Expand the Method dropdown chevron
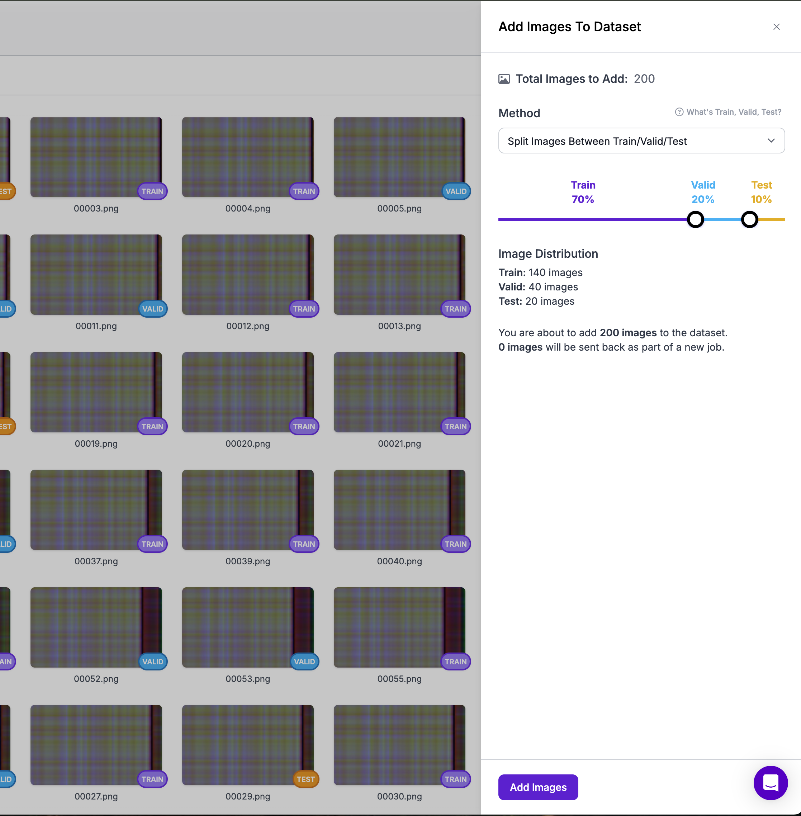Viewport: 801px width, 816px height. coord(771,141)
